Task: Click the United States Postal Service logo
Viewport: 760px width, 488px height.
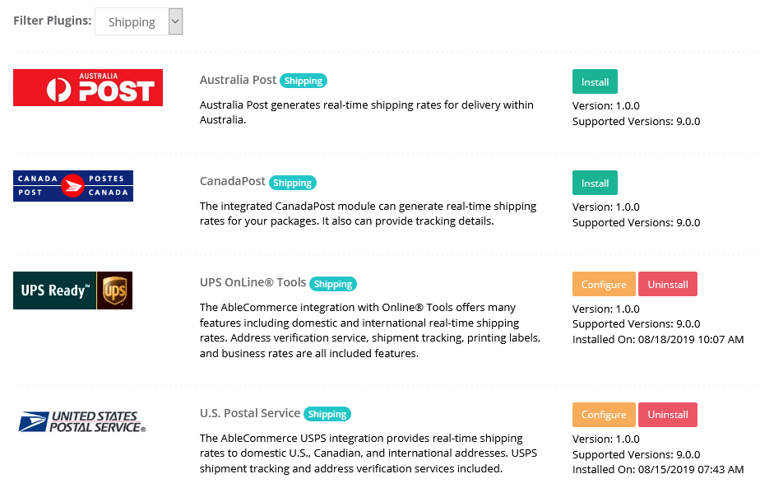Action: [82, 421]
